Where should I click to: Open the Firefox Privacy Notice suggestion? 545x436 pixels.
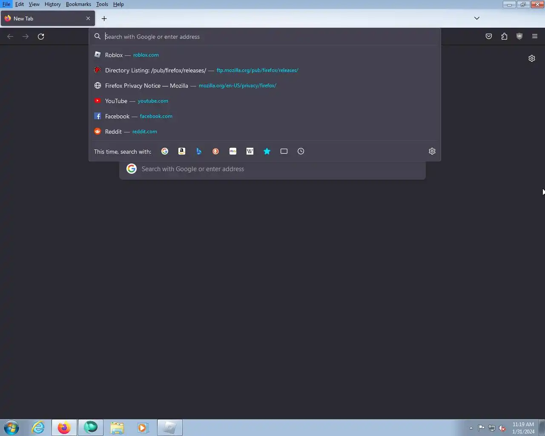pos(265,86)
